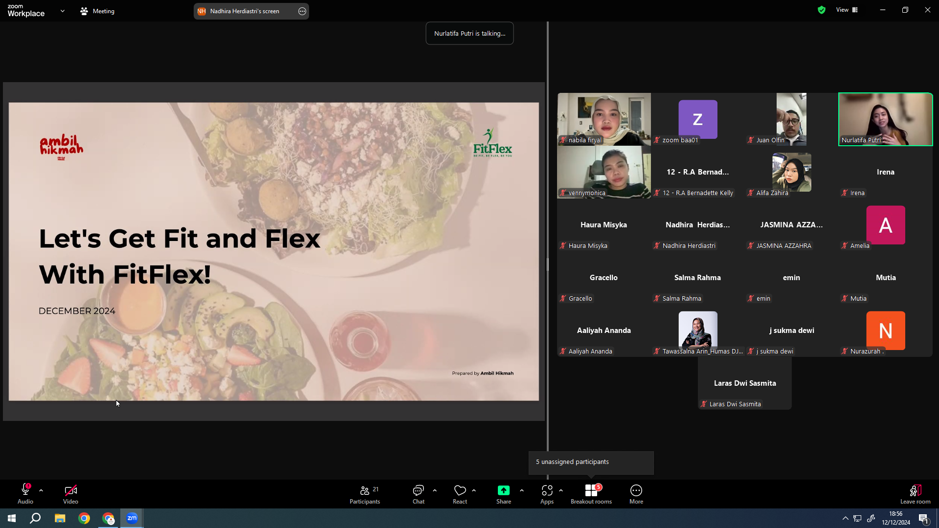
Task: Open the first Chrome taskbar icon
Action: click(x=84, y=518)
